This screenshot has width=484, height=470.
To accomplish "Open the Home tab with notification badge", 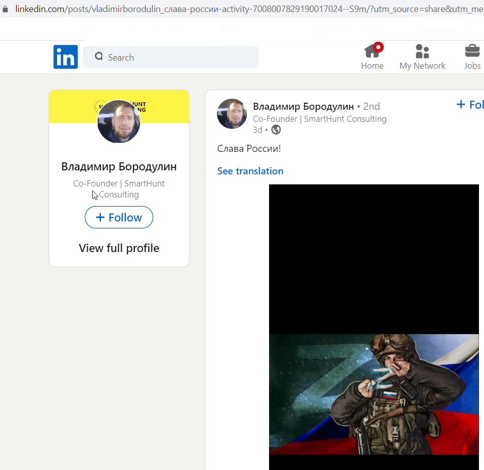I will 372,57.
